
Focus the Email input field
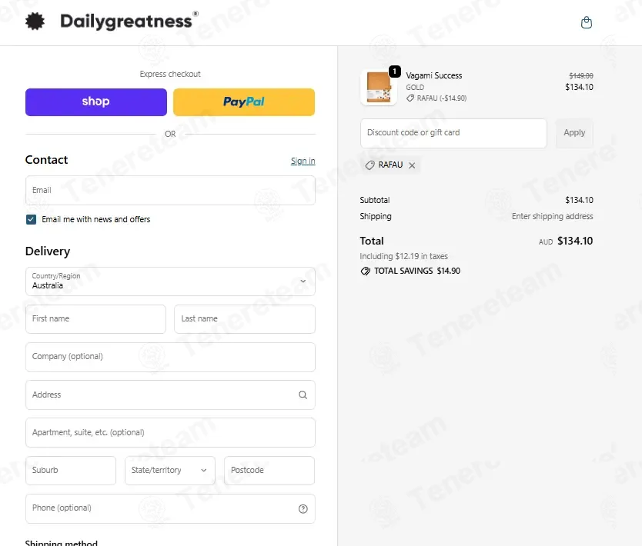(x=170, y=190)
